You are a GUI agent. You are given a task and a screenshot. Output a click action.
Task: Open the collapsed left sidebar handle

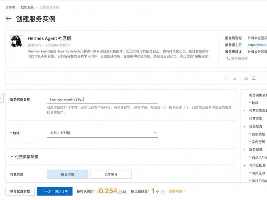[2, 98]
